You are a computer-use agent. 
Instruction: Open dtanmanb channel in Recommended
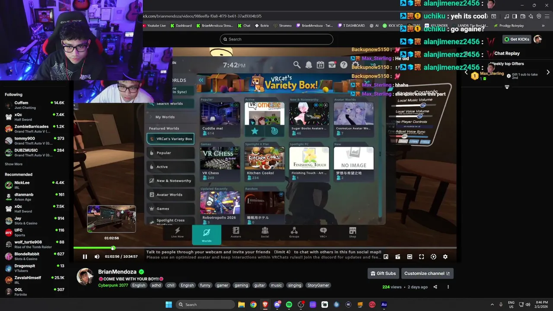coord(35,197)
